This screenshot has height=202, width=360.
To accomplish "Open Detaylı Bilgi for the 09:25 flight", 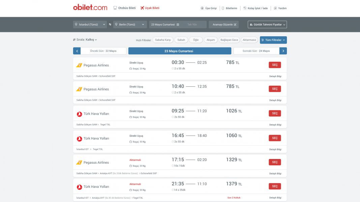I will (x=275, y=125).
